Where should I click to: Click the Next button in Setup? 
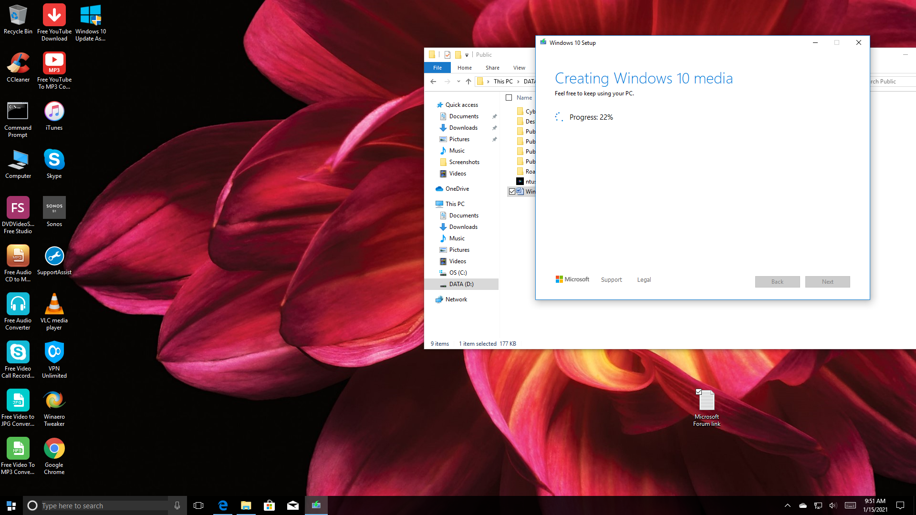click(827, 282)
